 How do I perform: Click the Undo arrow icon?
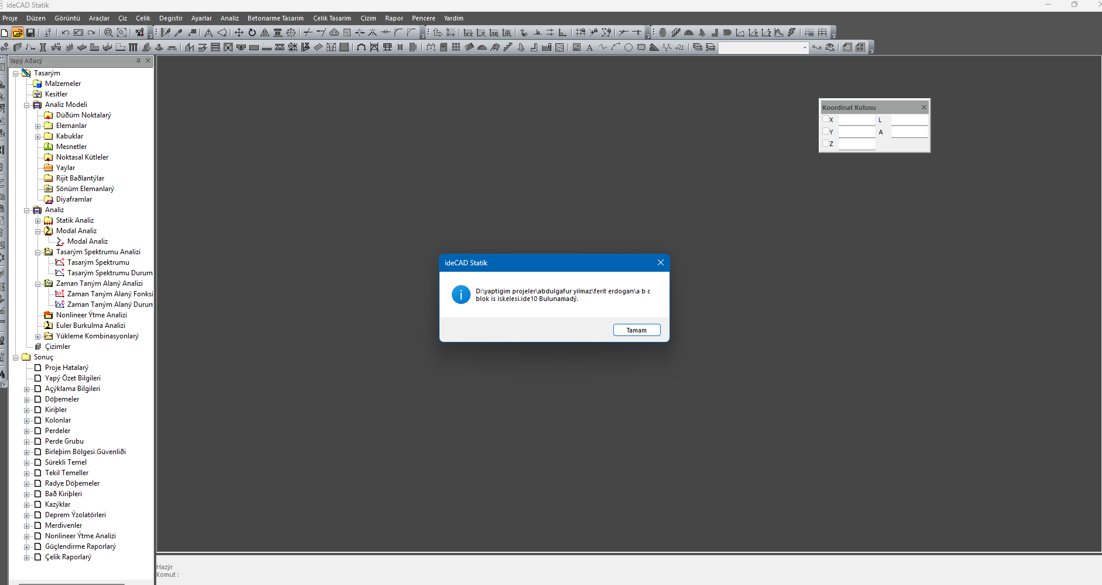[x=66, y=33]
